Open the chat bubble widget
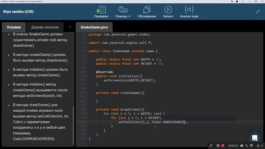Screen dimensions: 265x149 255,138
